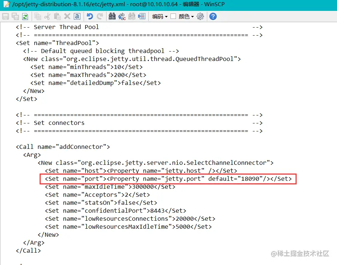Click the maxIdleTime 300000 line
Viewport: 337px width, 265px height.
coord(110,187)
